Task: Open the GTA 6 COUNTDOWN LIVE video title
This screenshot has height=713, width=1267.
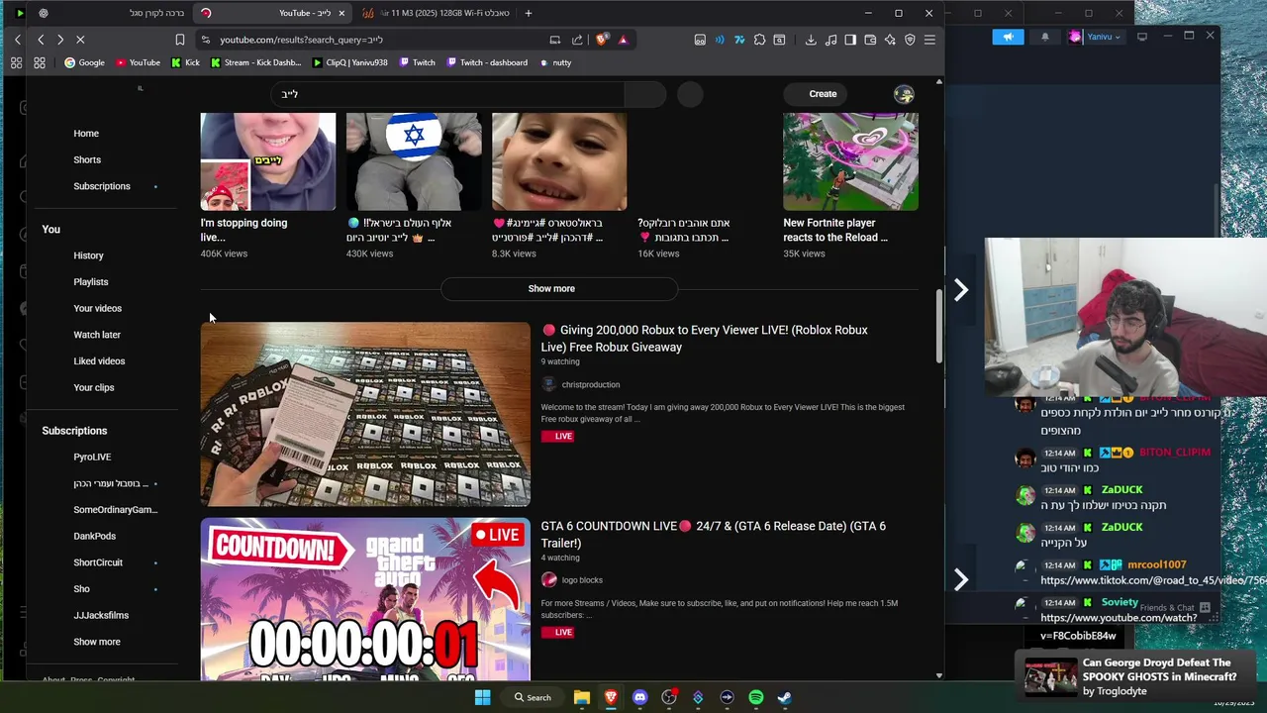Action: point(713,535)
